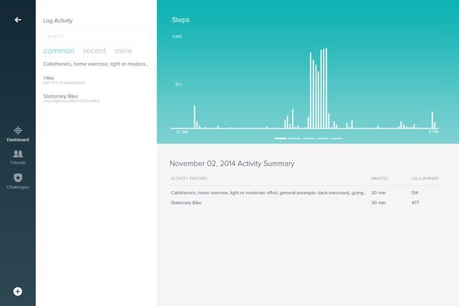Image resolution: width=459 pixels, height=306 pixels.
Task: Open Stationary Bike row in Activity Summary
Action: pos(186,203)
